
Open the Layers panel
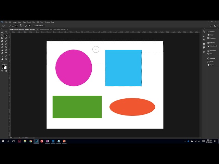[212, 65]
